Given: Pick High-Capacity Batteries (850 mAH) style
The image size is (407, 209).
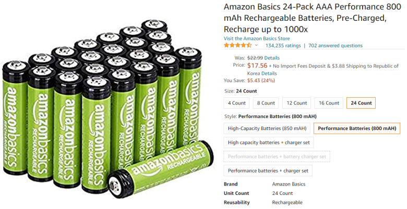Looking at the screenshot, I should pyautogui.click(x=267, y=128).
